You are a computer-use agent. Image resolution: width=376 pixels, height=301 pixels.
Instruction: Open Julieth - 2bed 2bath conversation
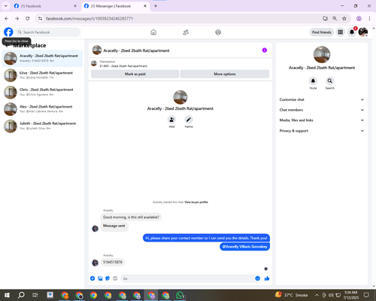click(42, 126)
